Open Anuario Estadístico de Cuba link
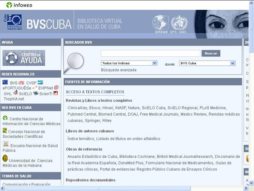The image size is (254, 191). (x=92, y=157)
